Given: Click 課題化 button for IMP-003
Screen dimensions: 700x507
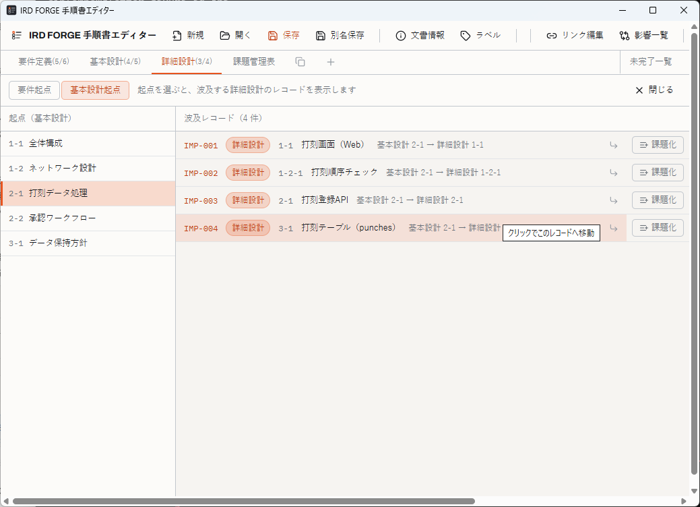Looking at the screenshot, I should coord(658,200).
